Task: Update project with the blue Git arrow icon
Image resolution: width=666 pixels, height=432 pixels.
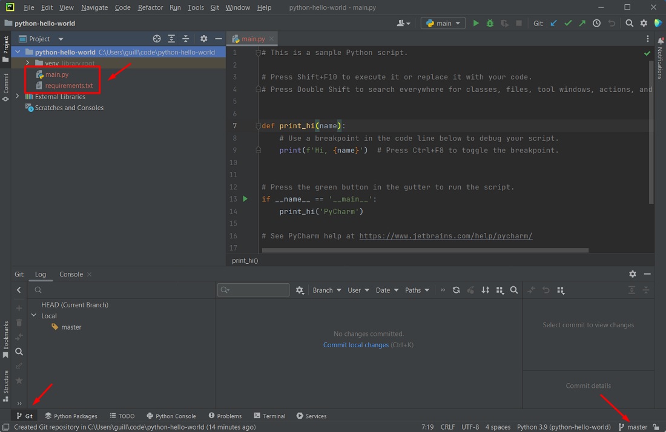Action: point(552,22)
